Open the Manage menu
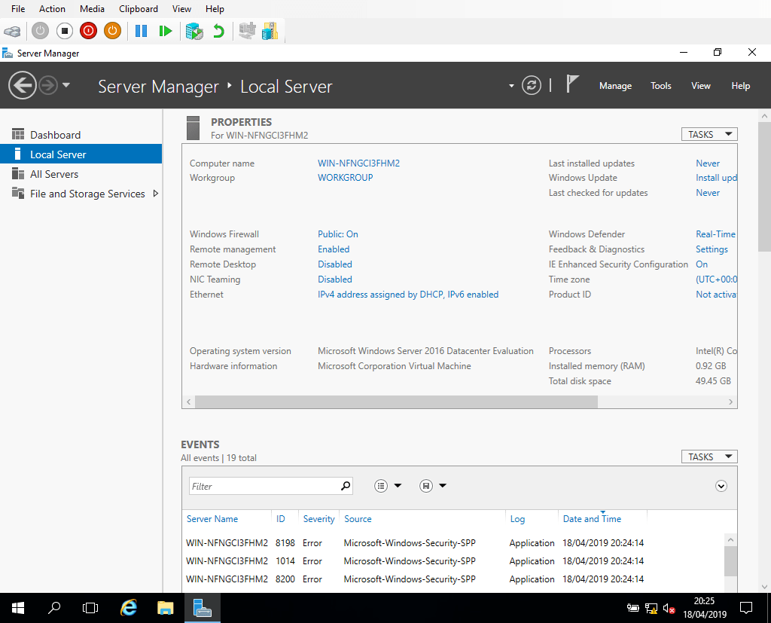This screenshot has width=771, height=623. 615,86
